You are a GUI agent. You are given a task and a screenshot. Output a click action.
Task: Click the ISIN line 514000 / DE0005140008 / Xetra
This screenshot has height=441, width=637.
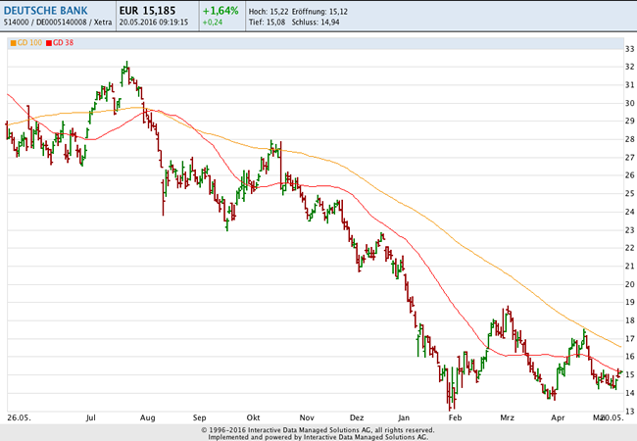click(x=58, y=23)
